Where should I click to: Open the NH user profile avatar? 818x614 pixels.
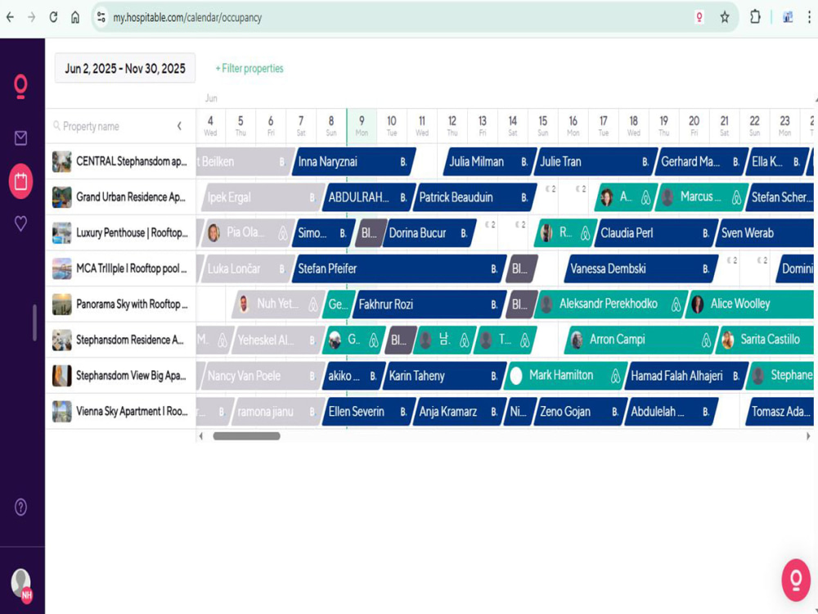(x=21, y=584)
